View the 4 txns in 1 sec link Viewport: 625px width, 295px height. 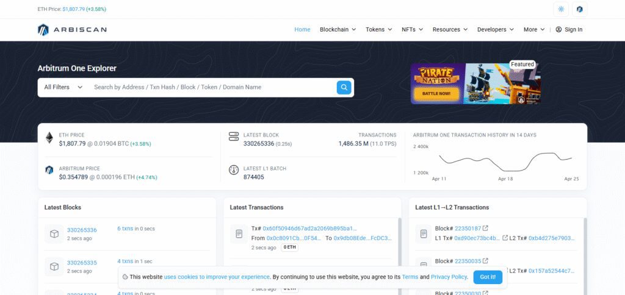tap(125, 261)
